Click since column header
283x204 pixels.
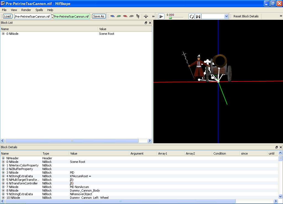coord(254,153)
